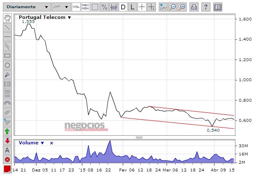Select the A text annotation tool
262x178 pixels.
(7, 150)
